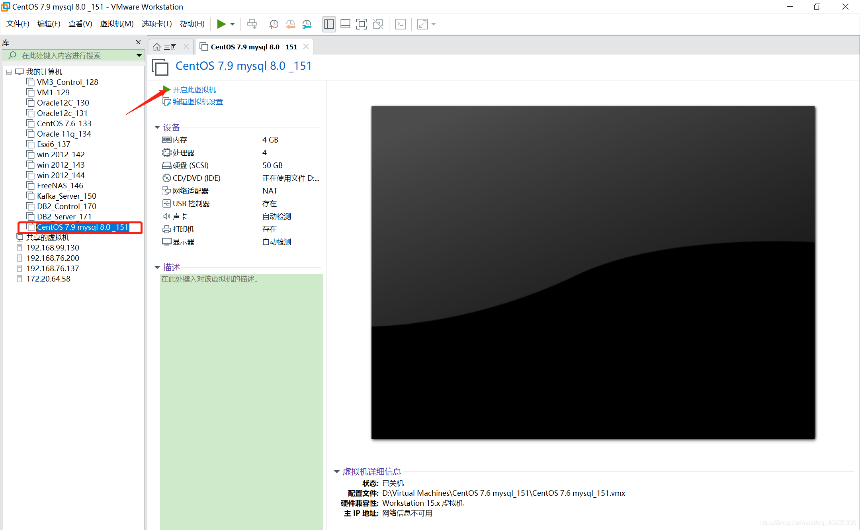Click Send Ctrl+Alt+Del toolbar icon

point(252,24)
